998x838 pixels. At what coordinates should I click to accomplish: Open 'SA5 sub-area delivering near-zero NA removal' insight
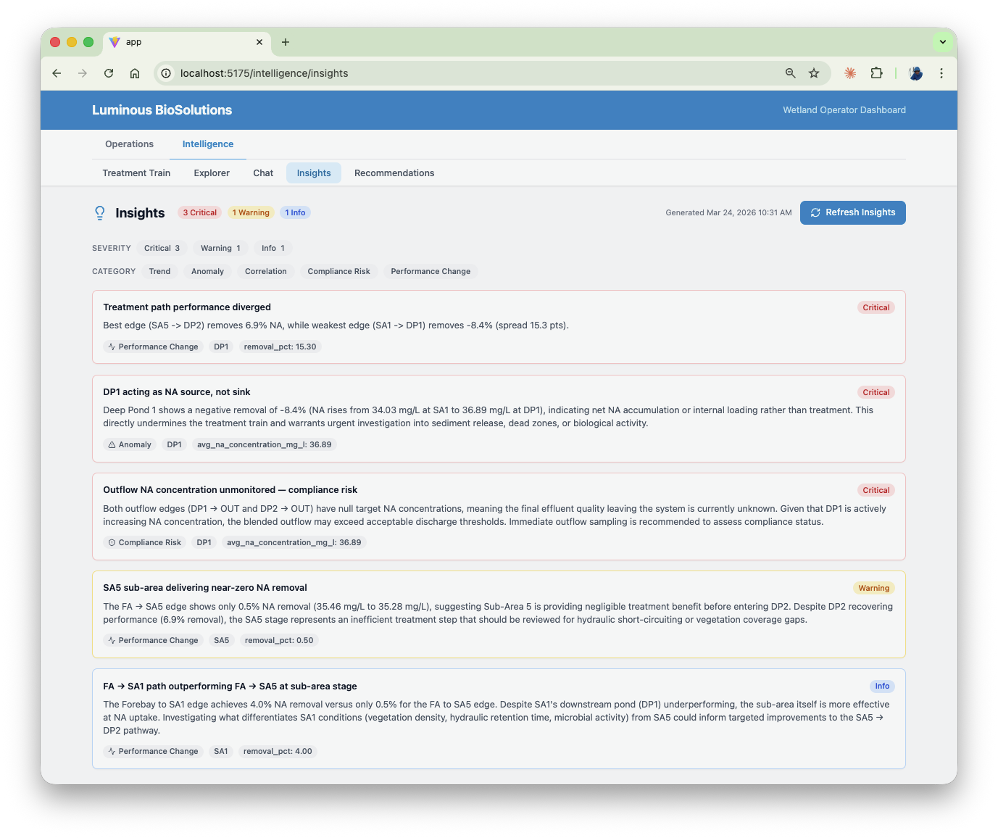click(x=499, y=614)
